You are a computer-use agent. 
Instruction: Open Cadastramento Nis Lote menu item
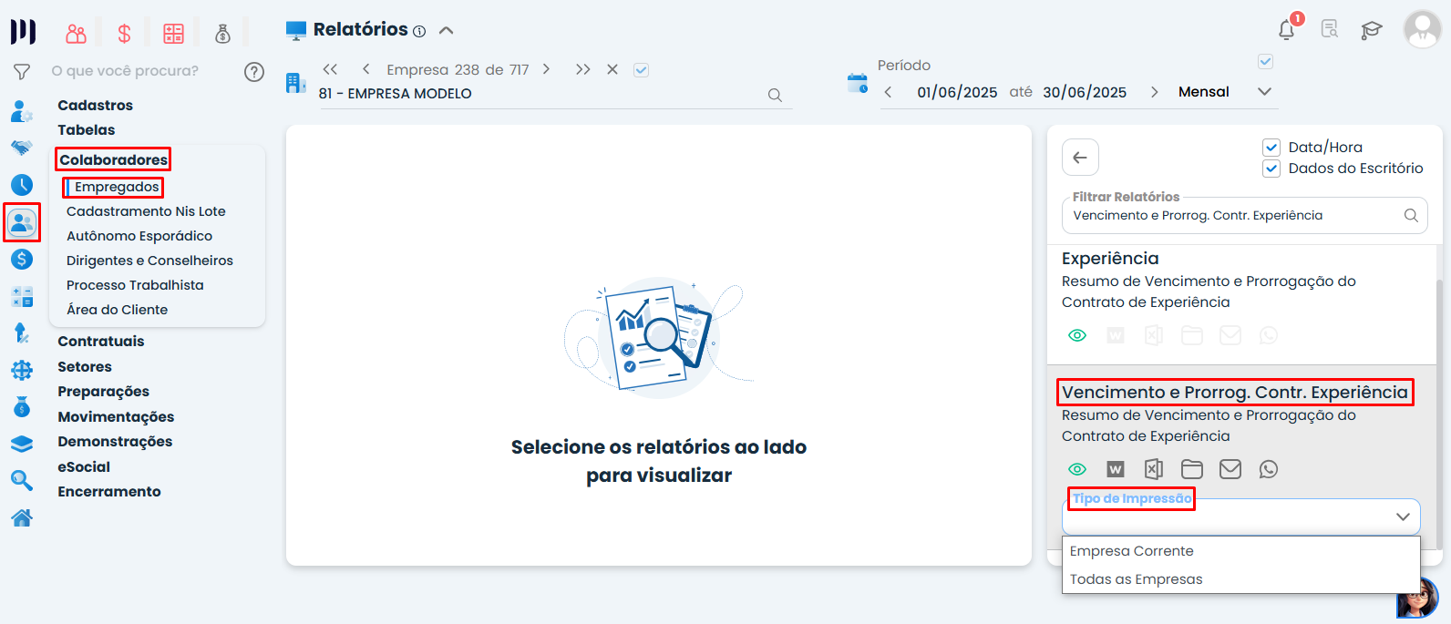click(x=146, y=211)
